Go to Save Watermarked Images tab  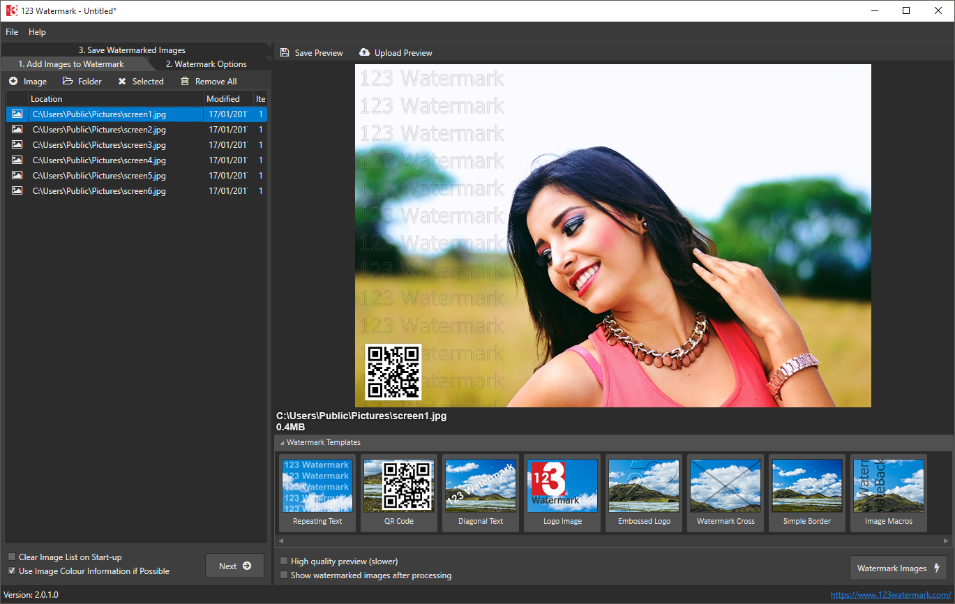(132, 50)
